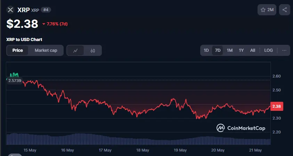Set chart range to 1Y
Image resolution: width=293 pixels, height=156 pixels.
click(241, 50)
